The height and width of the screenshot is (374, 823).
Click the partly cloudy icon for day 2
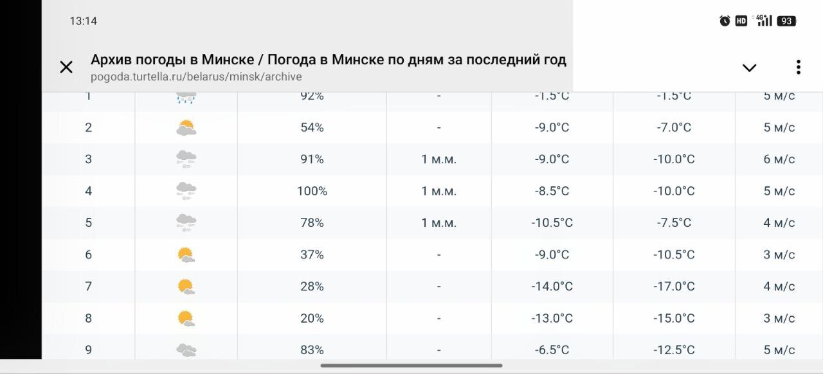pyautogui.click(x=186, y=127)
